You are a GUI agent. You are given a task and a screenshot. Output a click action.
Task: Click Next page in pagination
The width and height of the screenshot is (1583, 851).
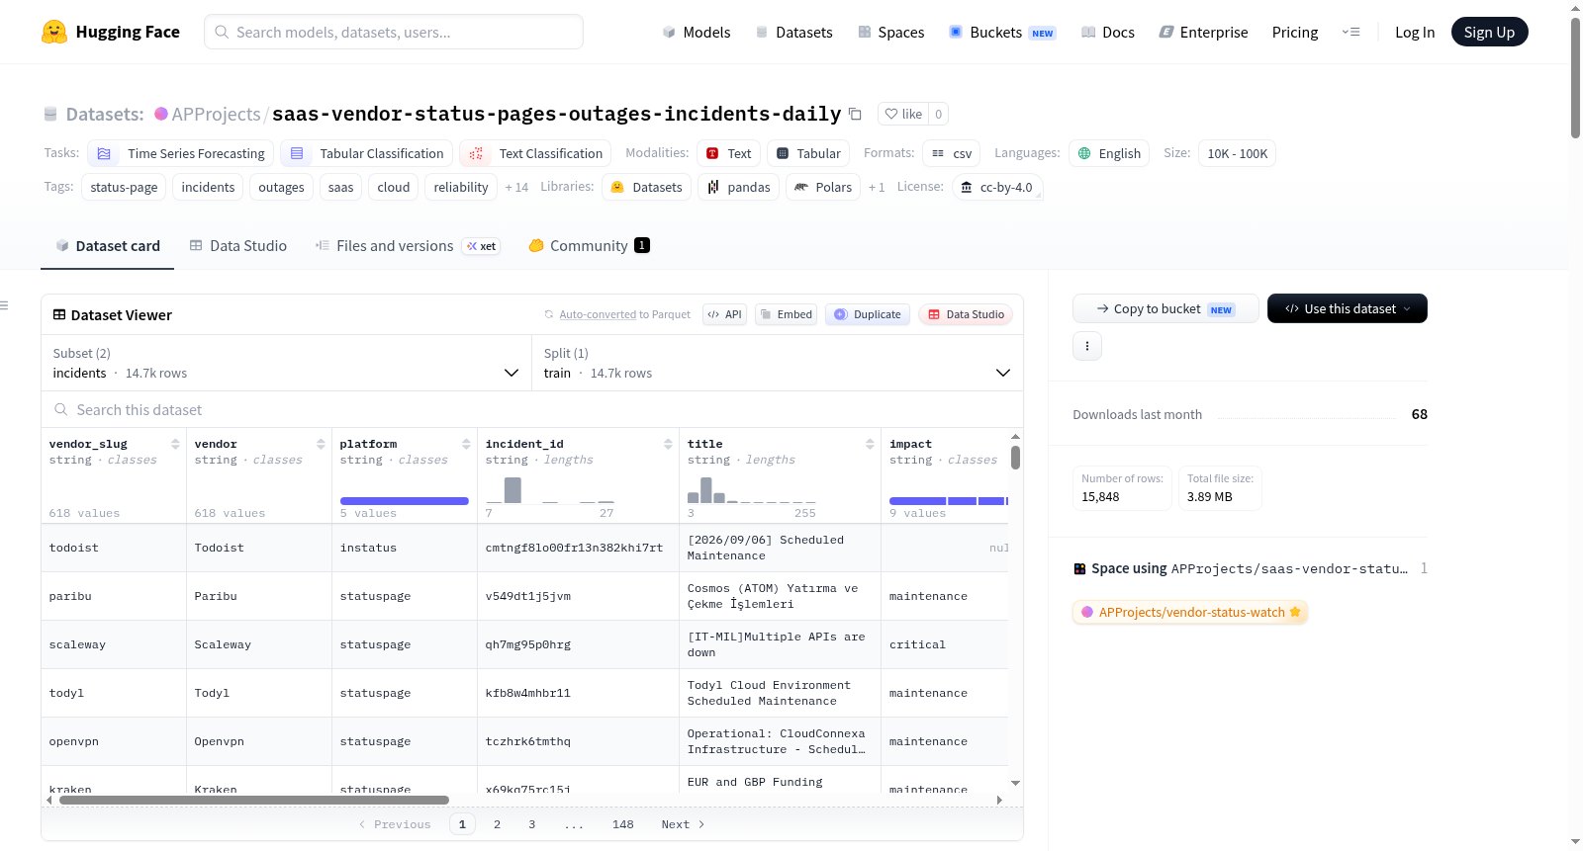pos(683,824)
